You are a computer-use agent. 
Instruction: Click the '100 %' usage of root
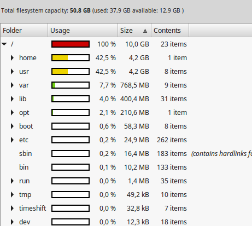(x=107, y=44)
